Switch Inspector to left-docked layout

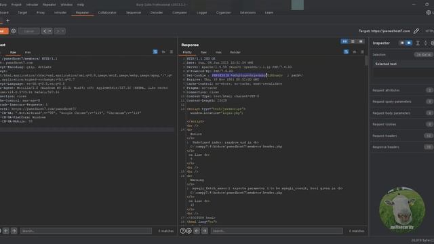(402, 43)
